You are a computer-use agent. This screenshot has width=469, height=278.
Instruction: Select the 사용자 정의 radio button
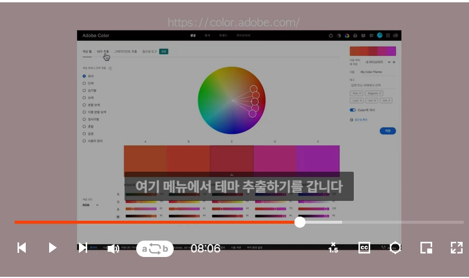coord(84,141)
